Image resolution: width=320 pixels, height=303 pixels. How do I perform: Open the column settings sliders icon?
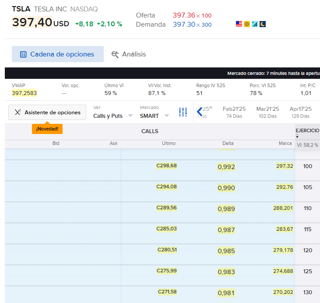coord(183,112)
